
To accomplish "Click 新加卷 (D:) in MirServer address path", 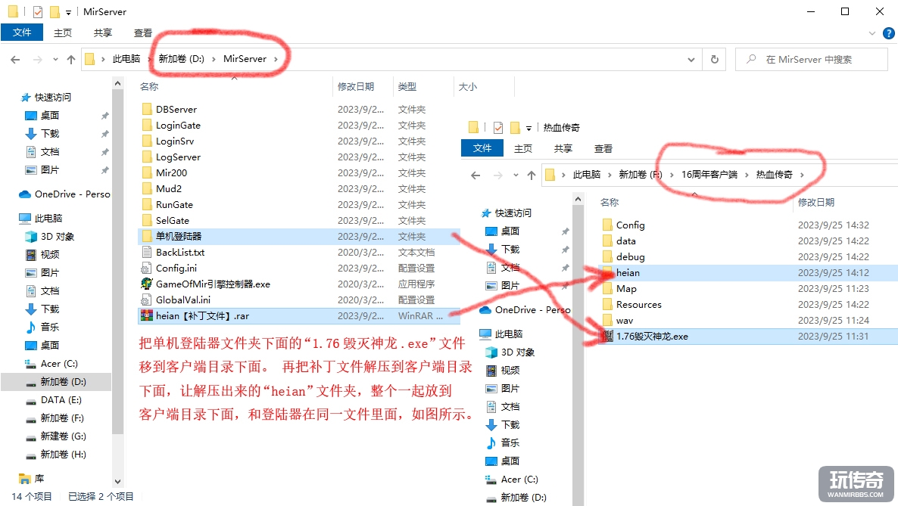I will coord(181,59).
